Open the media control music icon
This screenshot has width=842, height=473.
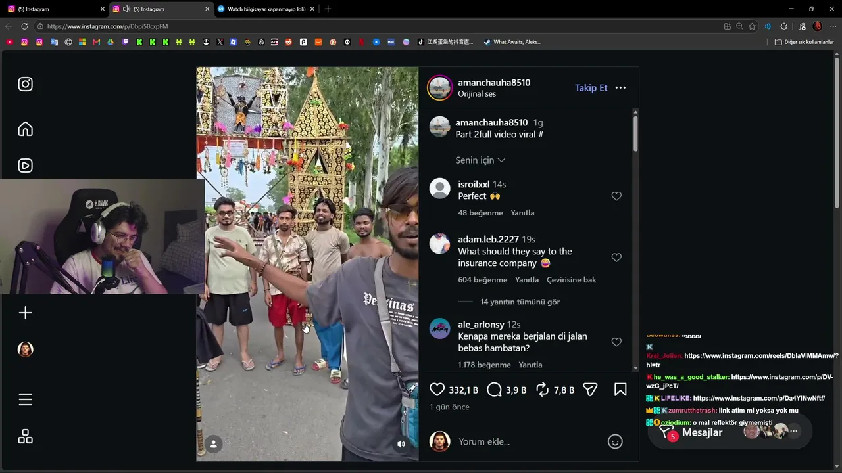coord(801,26)
